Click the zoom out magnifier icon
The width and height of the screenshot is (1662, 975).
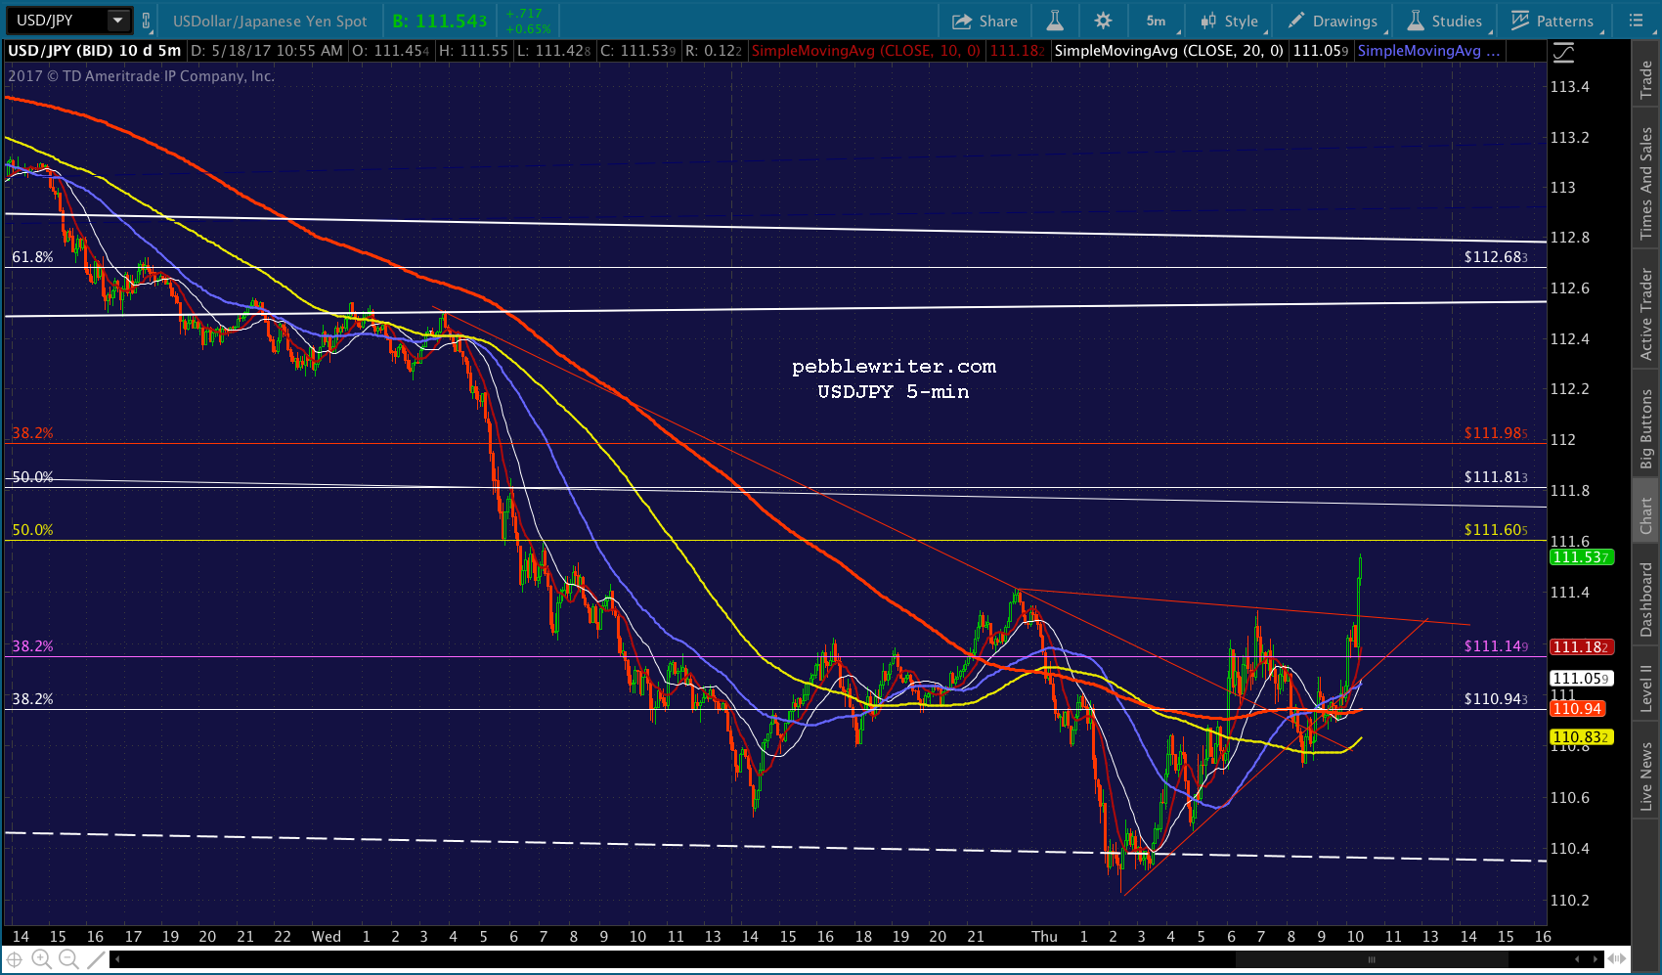68,960
